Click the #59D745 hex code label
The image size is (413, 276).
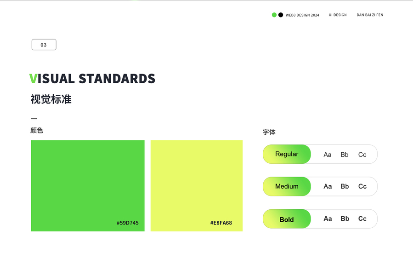coord(128,223)
